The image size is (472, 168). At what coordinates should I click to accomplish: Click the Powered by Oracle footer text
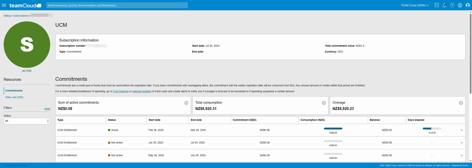[460, 165]
